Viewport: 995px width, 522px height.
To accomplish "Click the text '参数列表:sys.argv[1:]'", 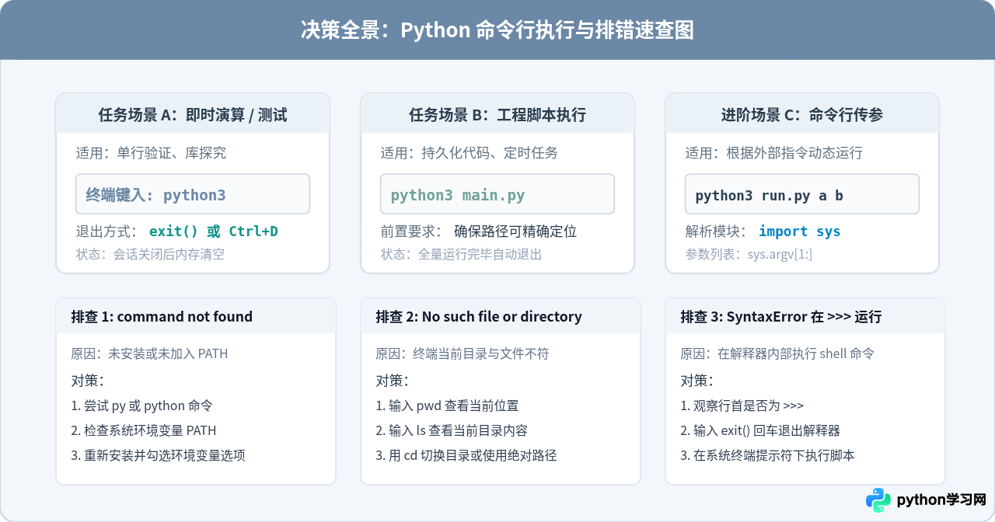I will coord(749,254).
